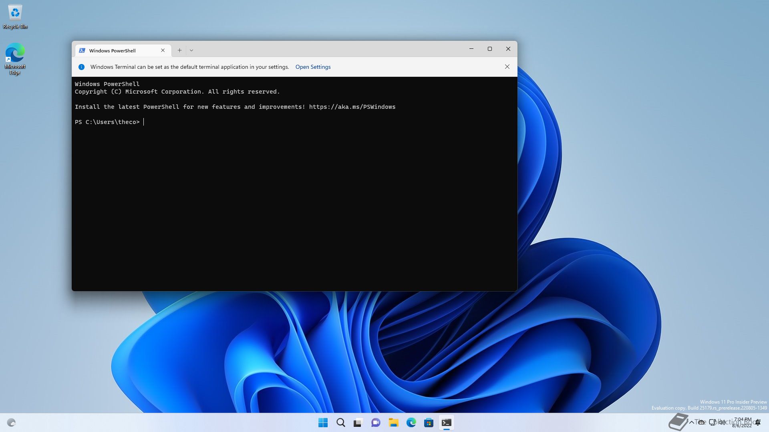Open taskbar Search
This screenshot has height=432, width=769.
pos(340,422)
